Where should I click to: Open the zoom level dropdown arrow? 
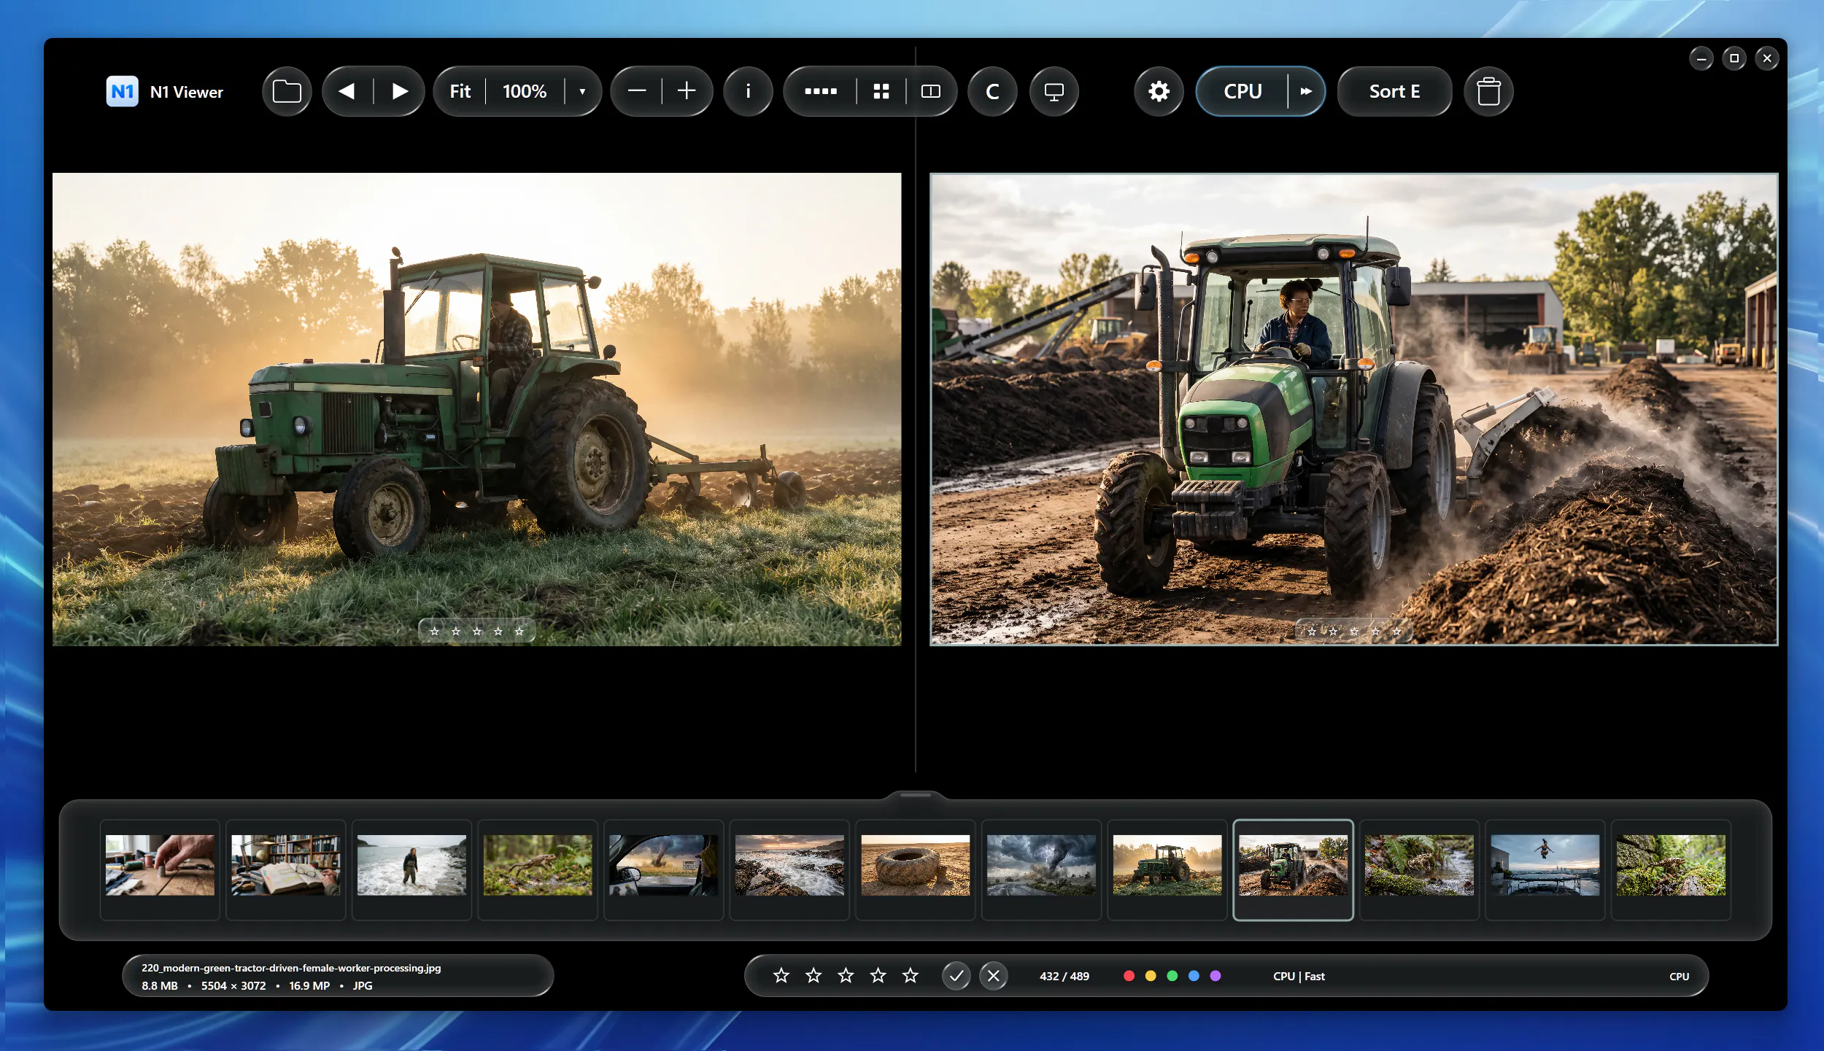click(x=582, y=91)
